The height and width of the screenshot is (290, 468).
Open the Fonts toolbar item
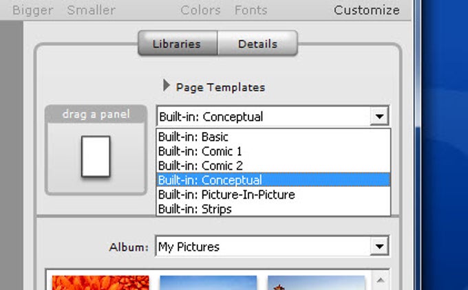click(251, 10)
